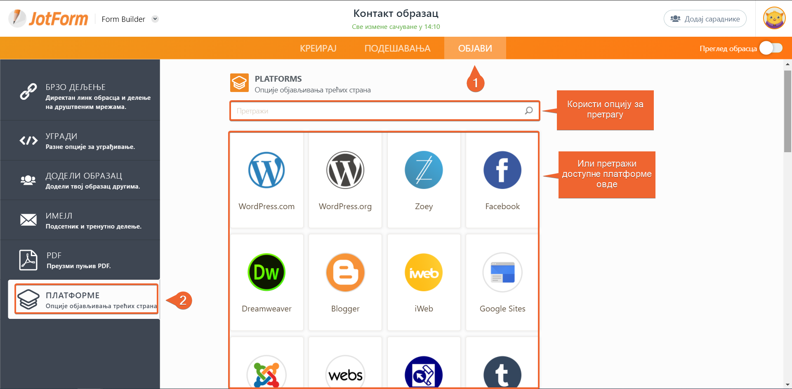Click the Претражи search input field
The height and width of the screenshot is (389, 792).
pos(385,111)
